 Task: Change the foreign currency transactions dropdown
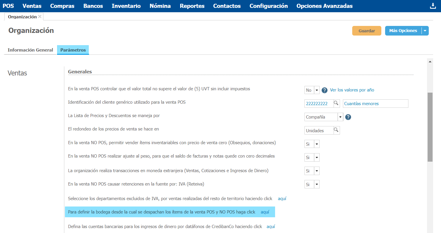tap(317, 171)
